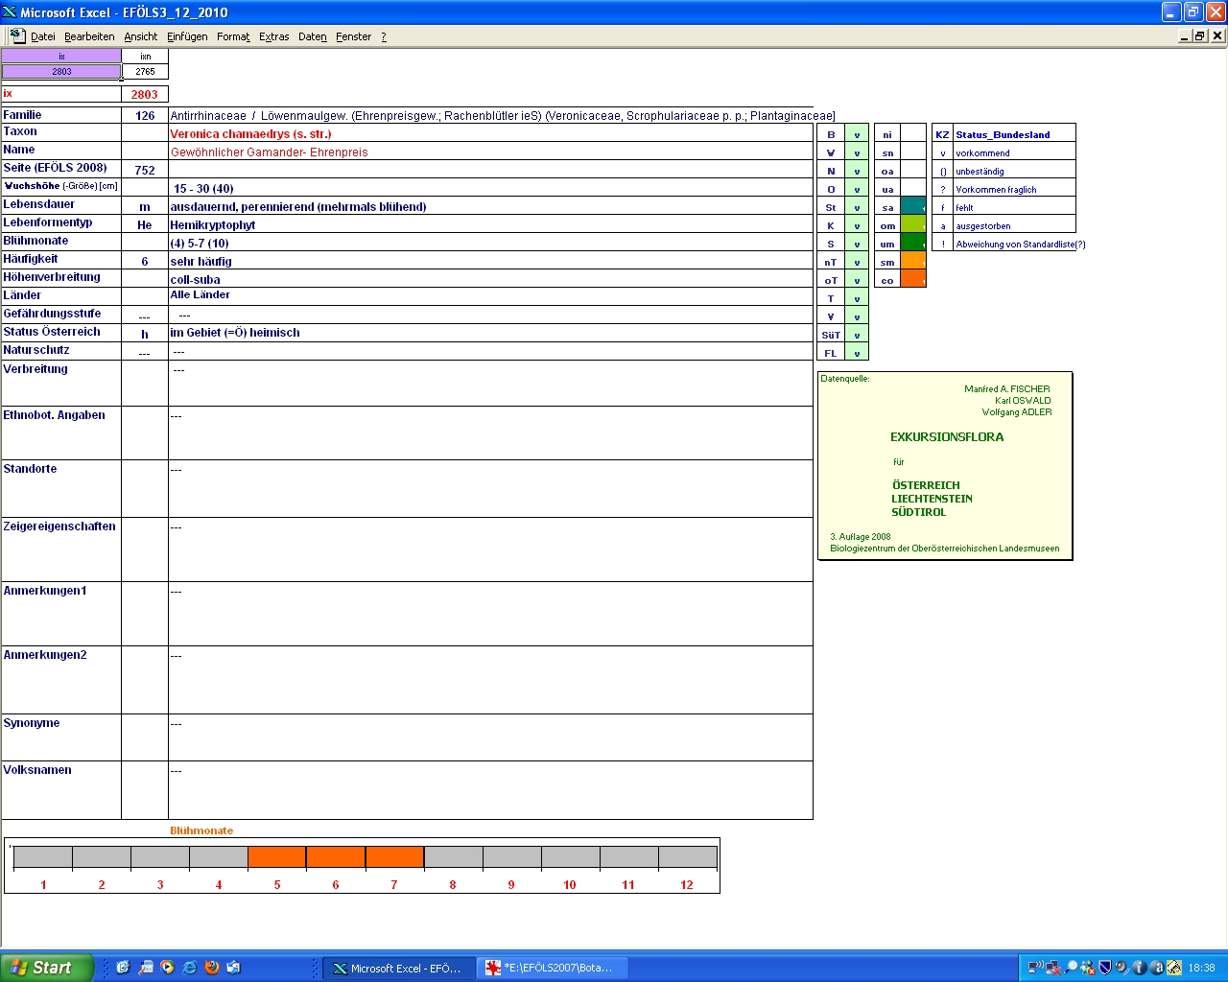Click the taxon name Veronica chamaedrys

point(250,134)
